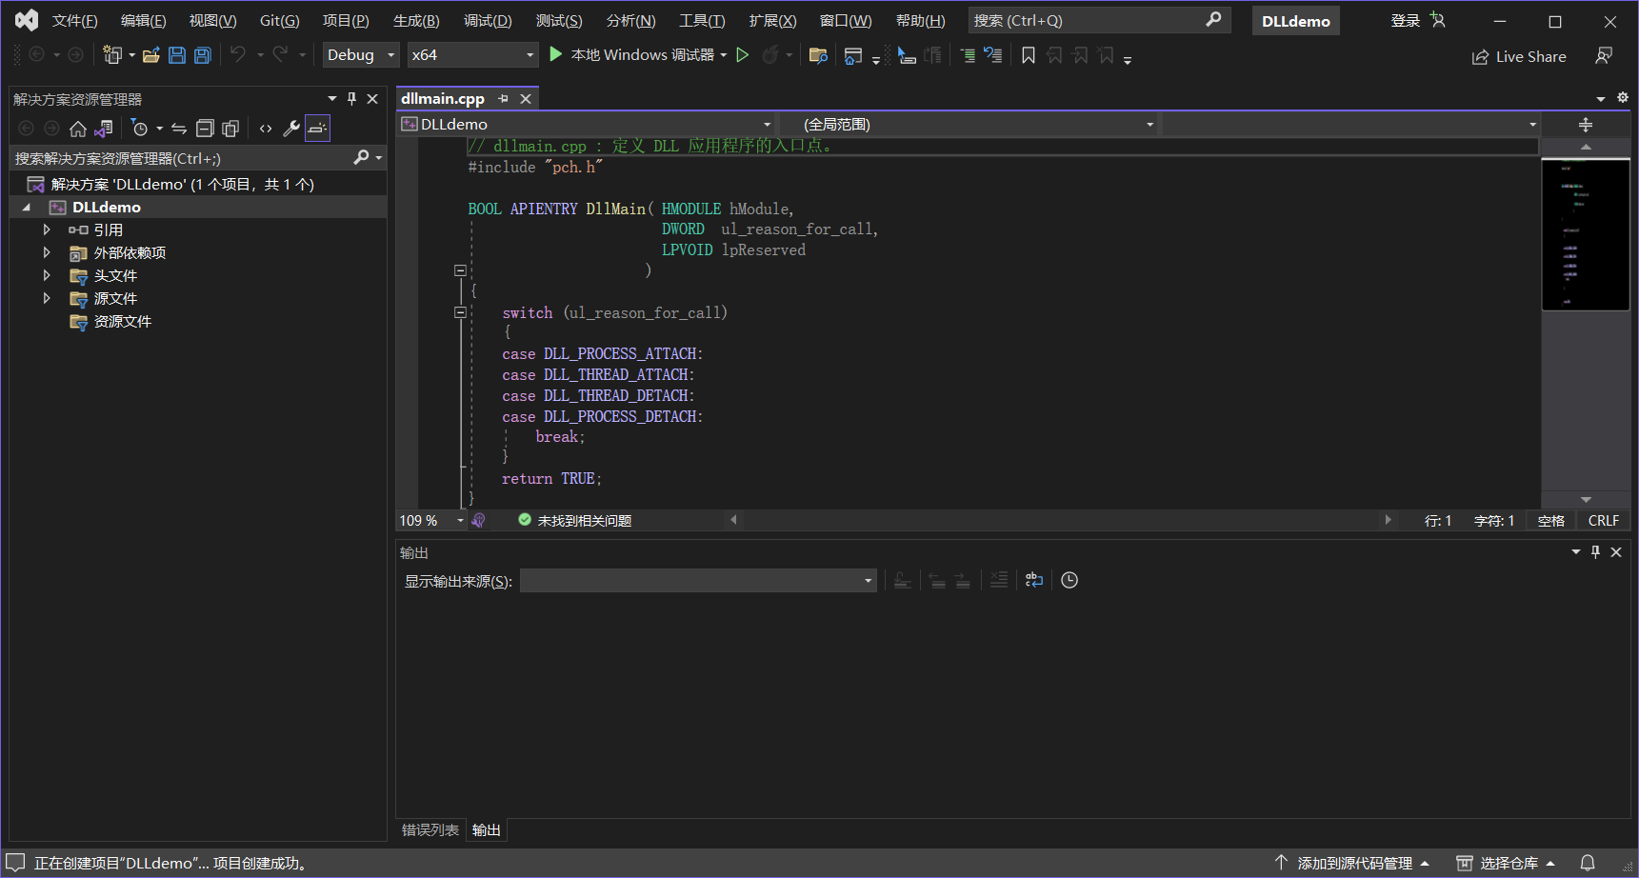Screen dimensions: 1639x878
Task: Click the Save All double-disk icon
Action: coord(203,55)
